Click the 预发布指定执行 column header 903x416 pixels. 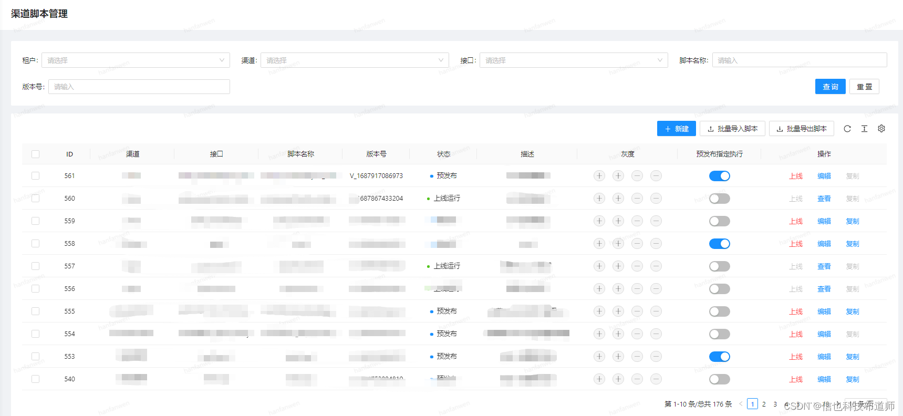pyautogui.click(x=720, y=154)
